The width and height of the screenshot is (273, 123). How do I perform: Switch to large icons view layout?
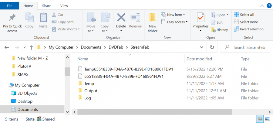point(267,119)
